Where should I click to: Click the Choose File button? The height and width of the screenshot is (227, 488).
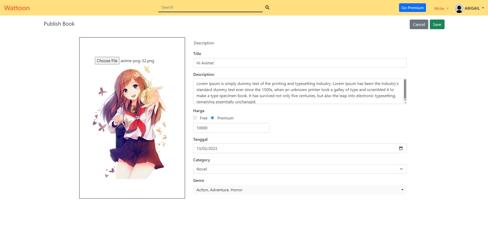107,61
